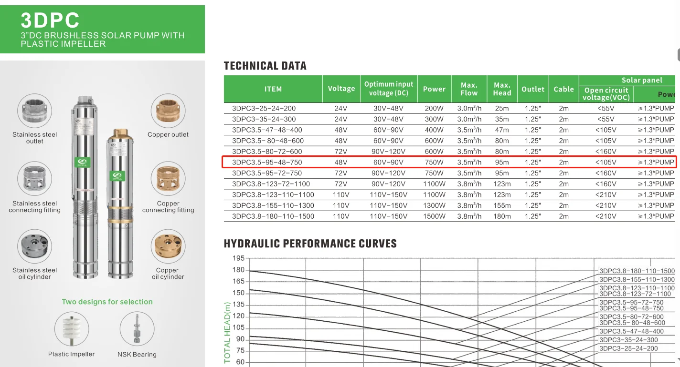Select 3DPC3.5-95-48-750 in the table
The width and height of the screenshot is (680, 367).
[x=267, y=163]
